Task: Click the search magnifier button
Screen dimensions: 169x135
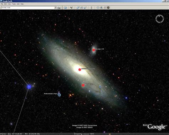Action: coord(59,7)
